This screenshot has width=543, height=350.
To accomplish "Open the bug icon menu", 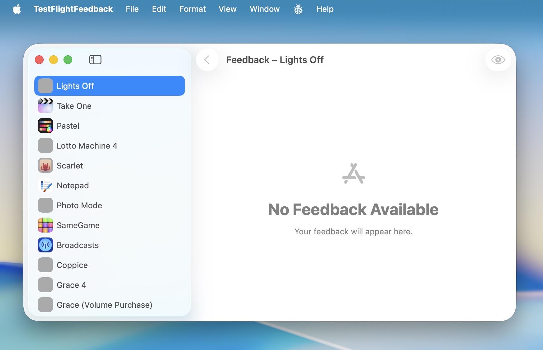I will tap(298, 9).
